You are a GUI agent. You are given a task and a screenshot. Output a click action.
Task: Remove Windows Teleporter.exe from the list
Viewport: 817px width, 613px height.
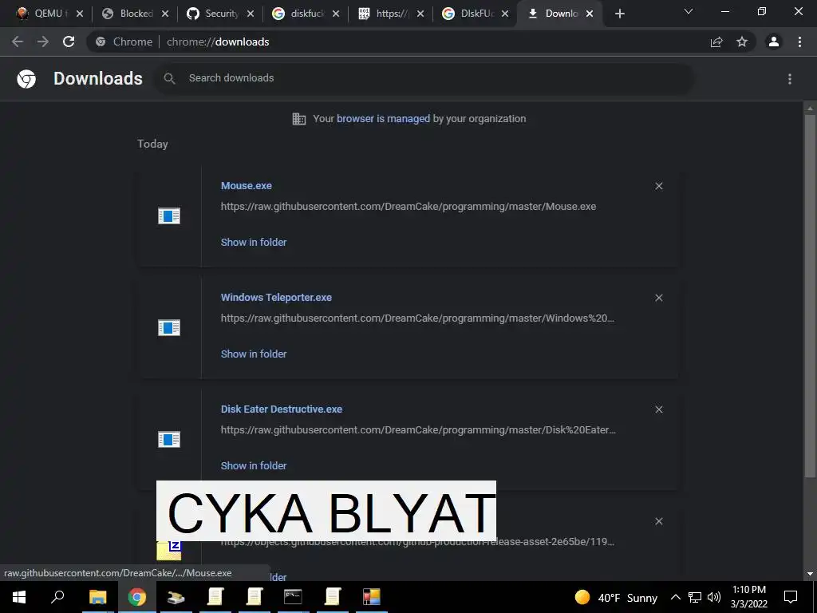(x=658, y=298)
